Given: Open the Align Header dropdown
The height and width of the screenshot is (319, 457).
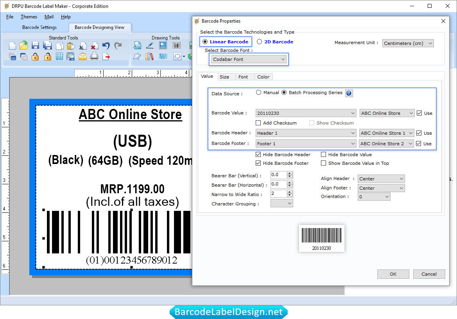Looking at the screenshot, I should click(x=381, y=179).
